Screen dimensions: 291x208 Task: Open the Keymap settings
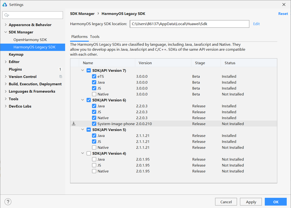coord(16,54)
